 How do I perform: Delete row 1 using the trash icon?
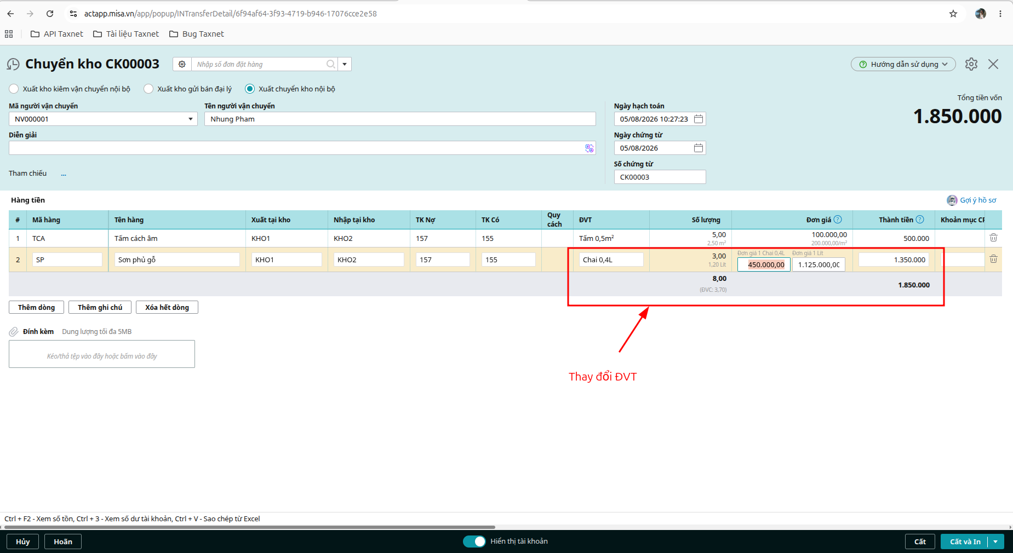(x=993, y=238)
